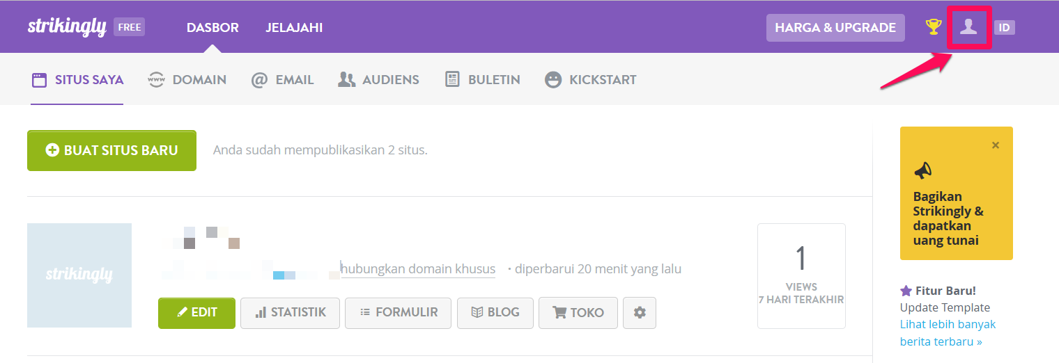Click the megaphone icon in promo card
Screen dimensions: 1059x363
(x=922, y=170)
